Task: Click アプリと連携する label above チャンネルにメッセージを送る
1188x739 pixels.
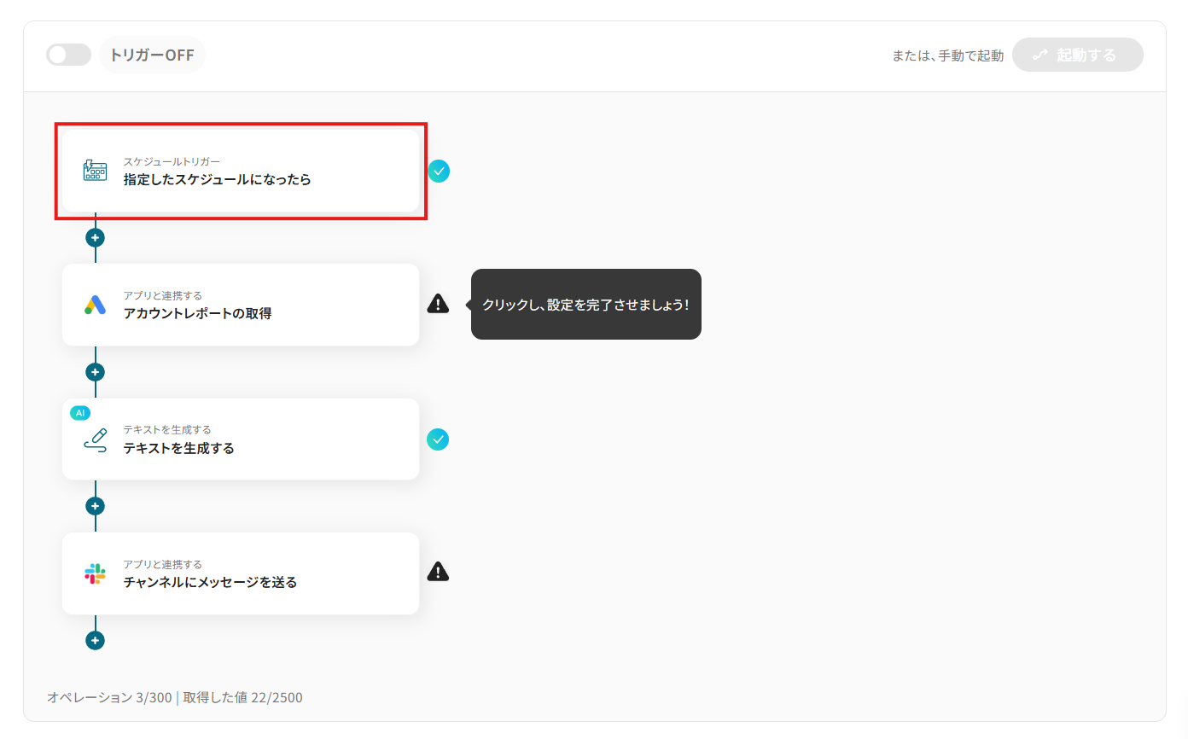Action: [162, 564]
